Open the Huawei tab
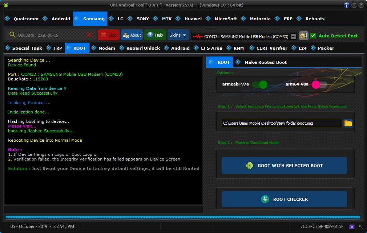The height and width of the screenshot is (233, 367). coord(189,19)
